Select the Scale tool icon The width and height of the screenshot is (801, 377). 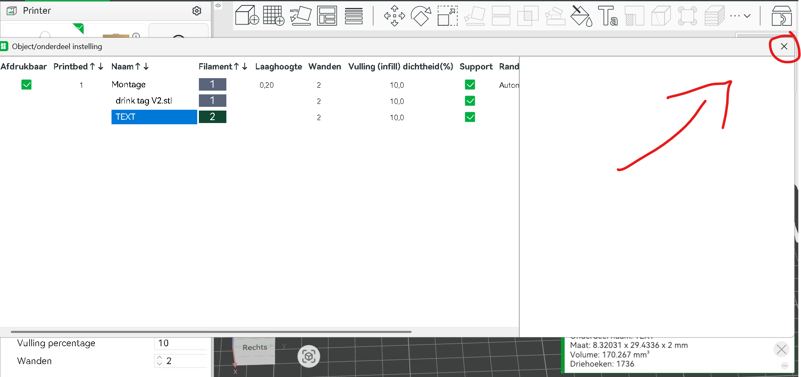[448, 16]
